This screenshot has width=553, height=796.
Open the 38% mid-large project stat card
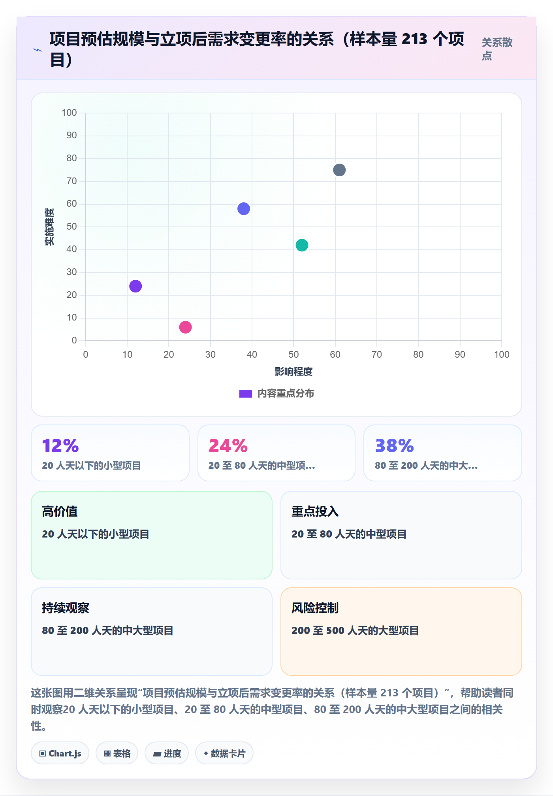(x=443, y=453)
